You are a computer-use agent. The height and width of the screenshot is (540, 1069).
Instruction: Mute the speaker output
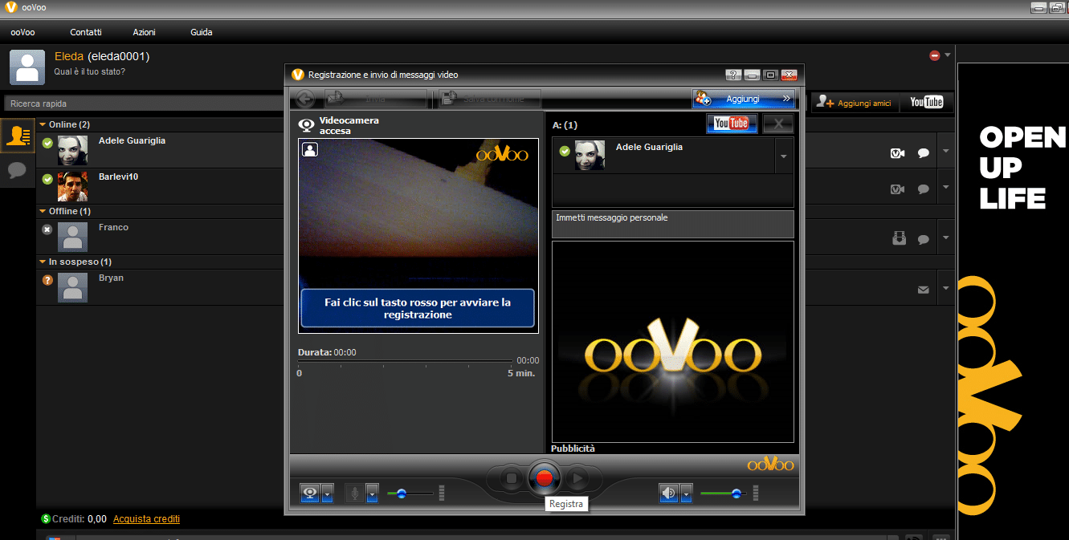667,493
